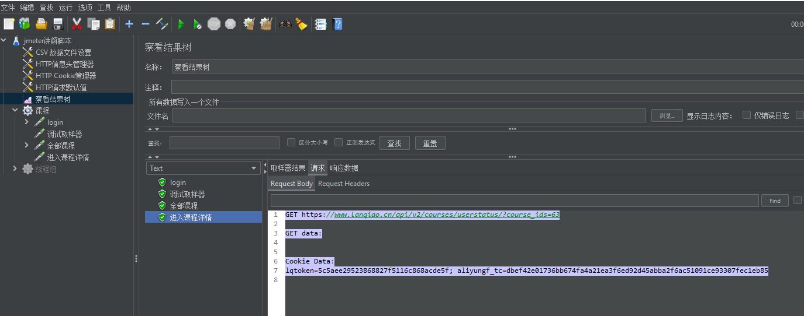
Task: Clear all results with double broom-gear icon
Action: (x=266, y=24)
